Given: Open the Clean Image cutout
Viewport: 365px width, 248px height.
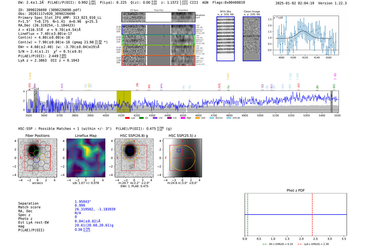Looking at the screenshot, I should [252, 39].
